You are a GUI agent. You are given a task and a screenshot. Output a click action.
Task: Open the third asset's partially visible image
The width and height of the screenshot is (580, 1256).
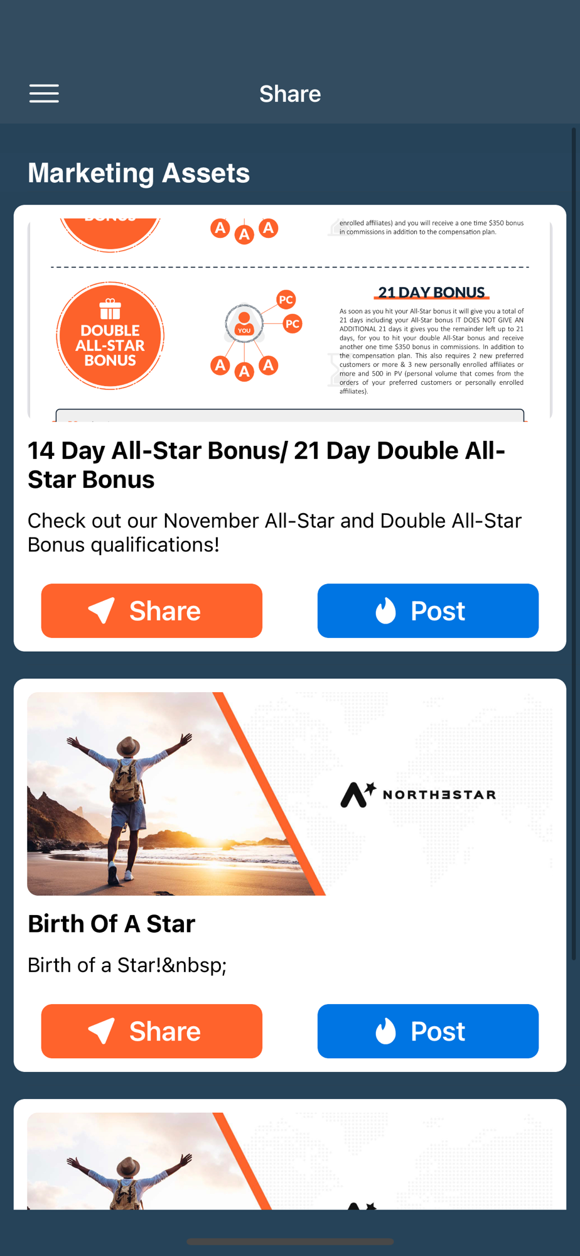pyautogui.click(x=290, y=1161)
